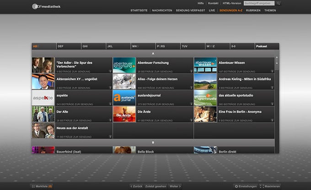Viewport: 311px width, 190px height.
Task: Select the Bella Block title
Action: 145,152
